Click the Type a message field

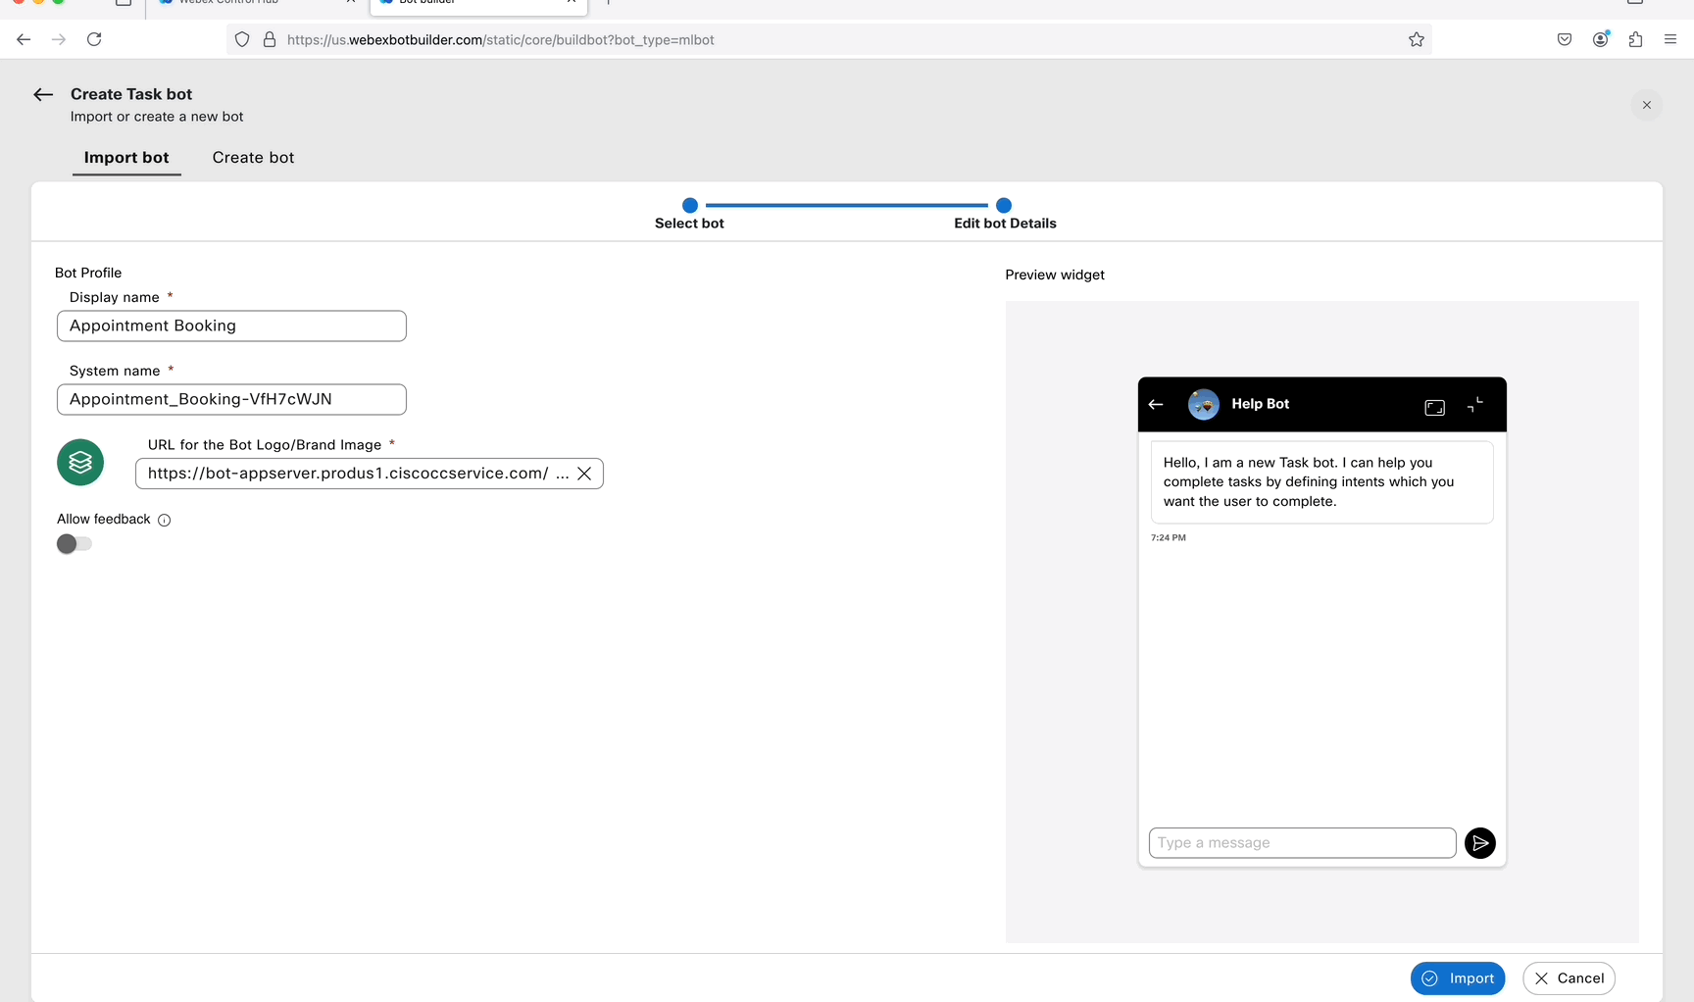[1302, 843]
